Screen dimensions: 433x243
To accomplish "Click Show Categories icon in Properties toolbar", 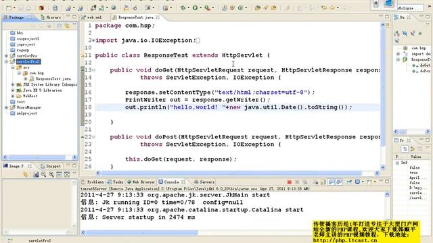I will tap(405, 149).
